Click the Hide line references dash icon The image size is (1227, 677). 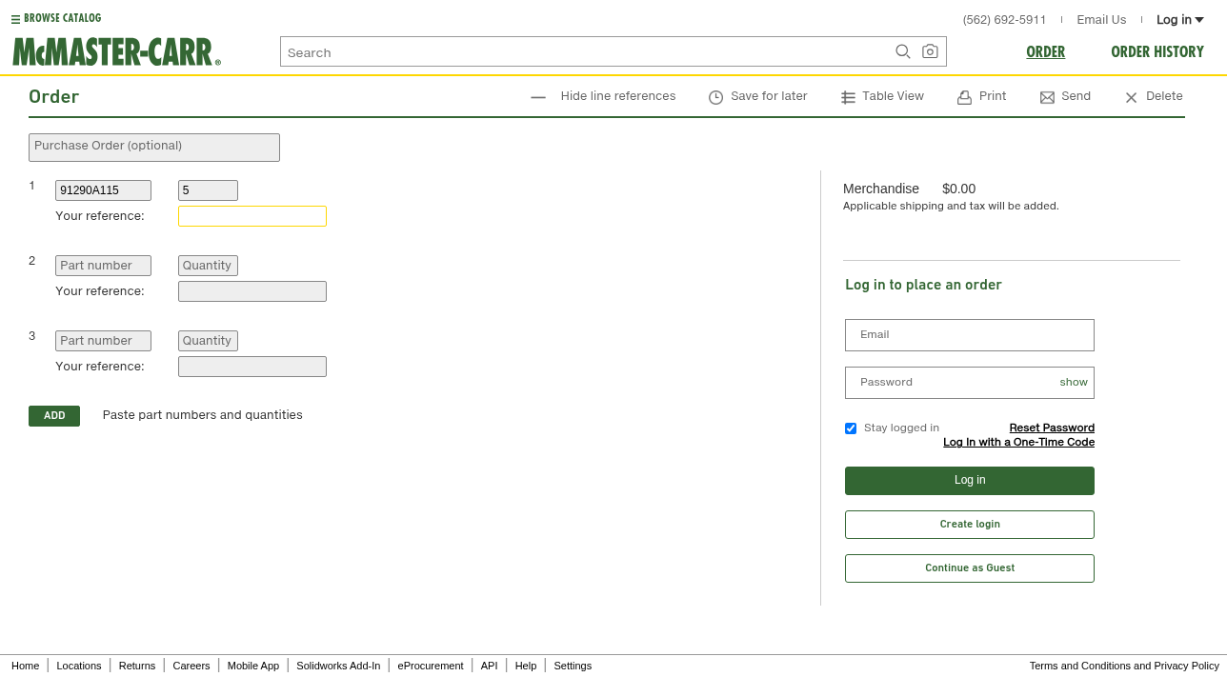coord(538,97)
